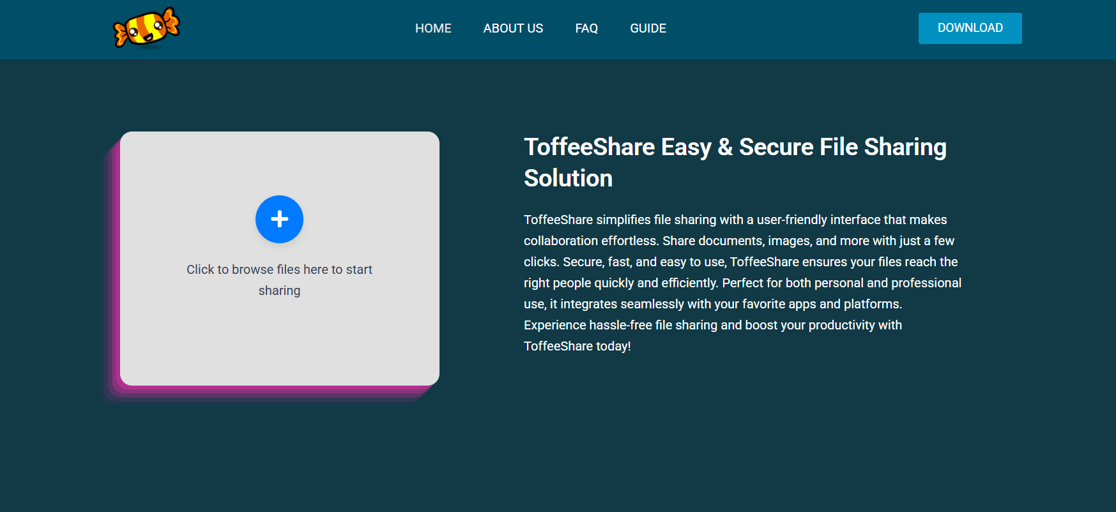Click the ToffeeShare candy logo

[x=146, y=28]
